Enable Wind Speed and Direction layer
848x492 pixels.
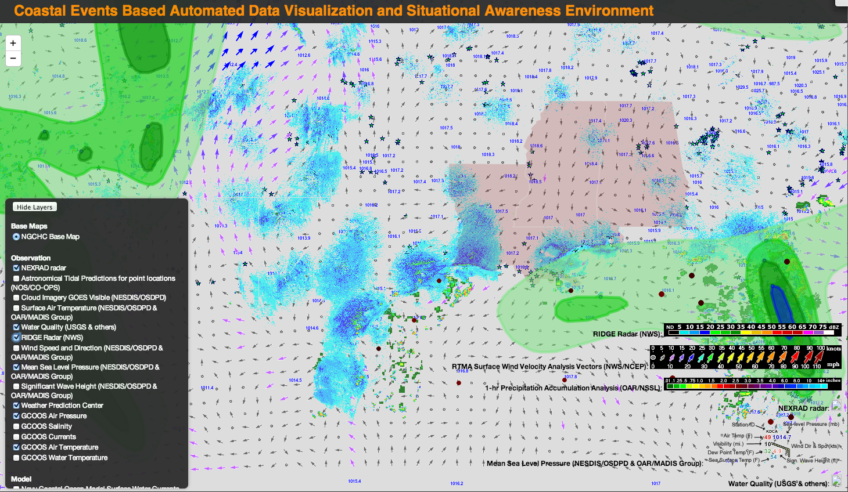16,348
